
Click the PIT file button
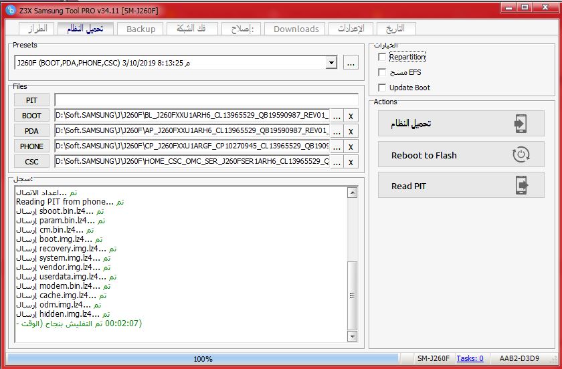pyautogui.click(x=31, y=100)
